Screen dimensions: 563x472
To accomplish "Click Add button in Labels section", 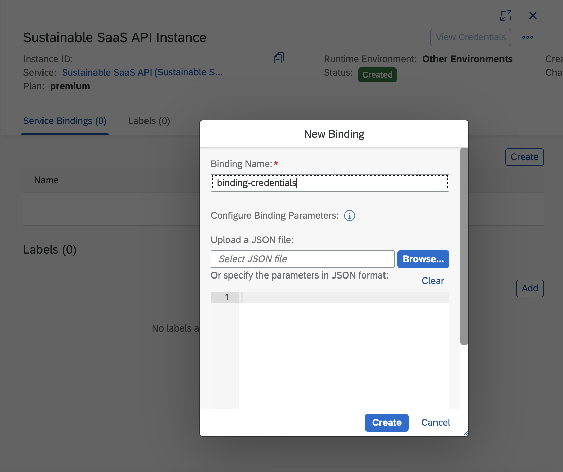I will pos(530,288).
